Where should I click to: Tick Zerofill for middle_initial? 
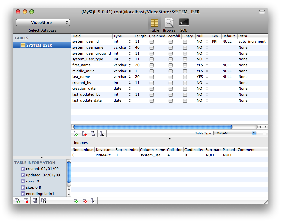tap(171, 71)
